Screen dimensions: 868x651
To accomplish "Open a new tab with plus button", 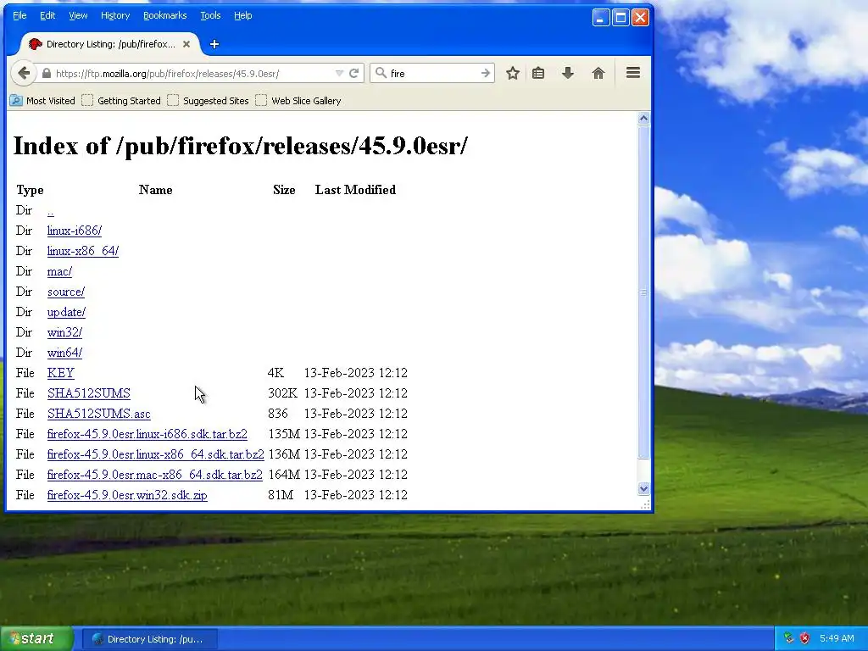I will 214,44.
